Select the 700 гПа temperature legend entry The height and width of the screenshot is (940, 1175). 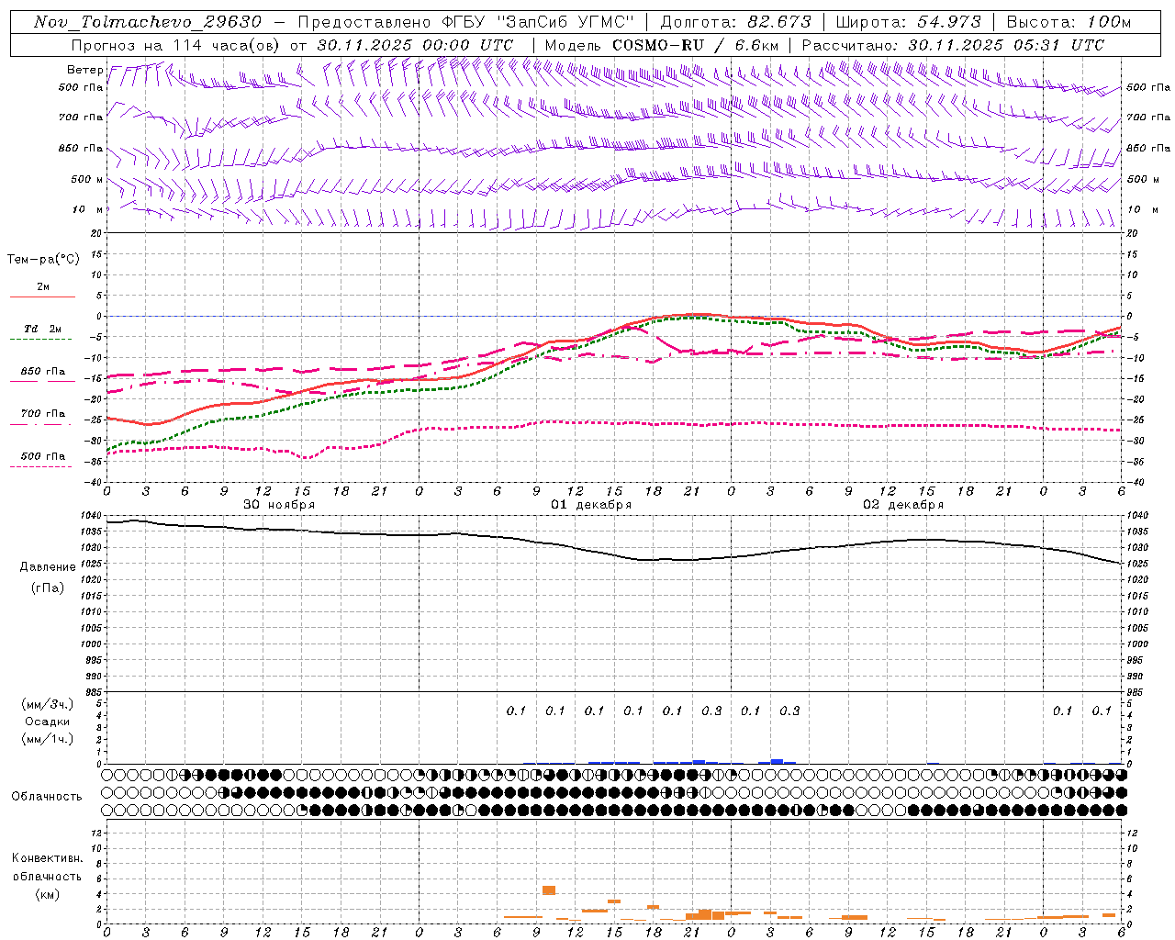click(x=42, y=414)
